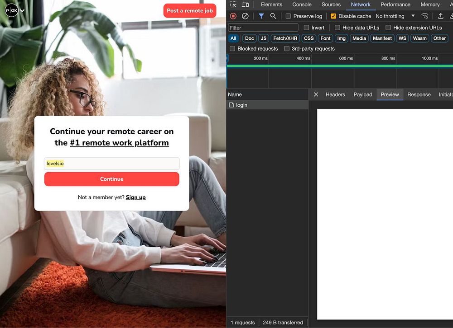
Task: Toggle the device toolbar icon
Action: (245, 5)
